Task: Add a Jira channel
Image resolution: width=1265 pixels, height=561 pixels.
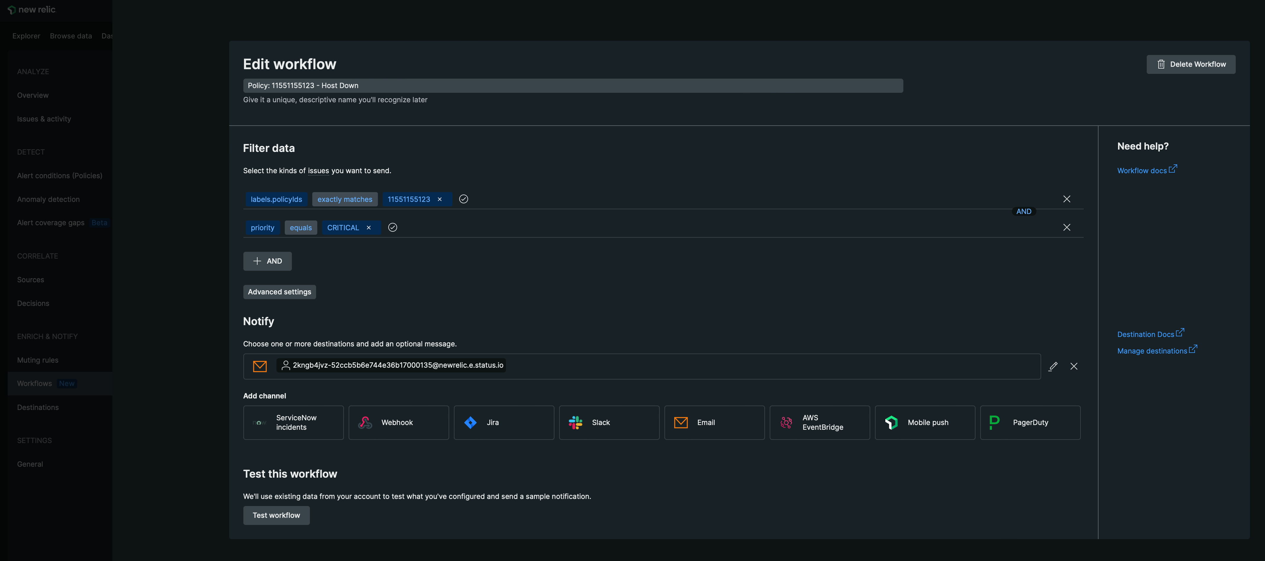Action: click(504, 423)
